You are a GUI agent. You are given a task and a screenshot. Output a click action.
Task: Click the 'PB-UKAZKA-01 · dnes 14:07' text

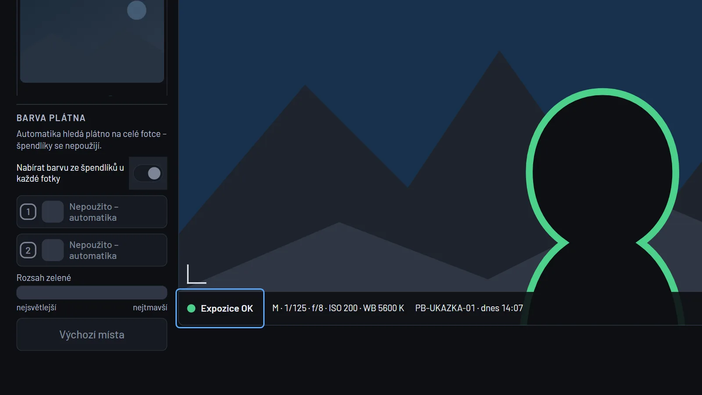pos(469,308)
